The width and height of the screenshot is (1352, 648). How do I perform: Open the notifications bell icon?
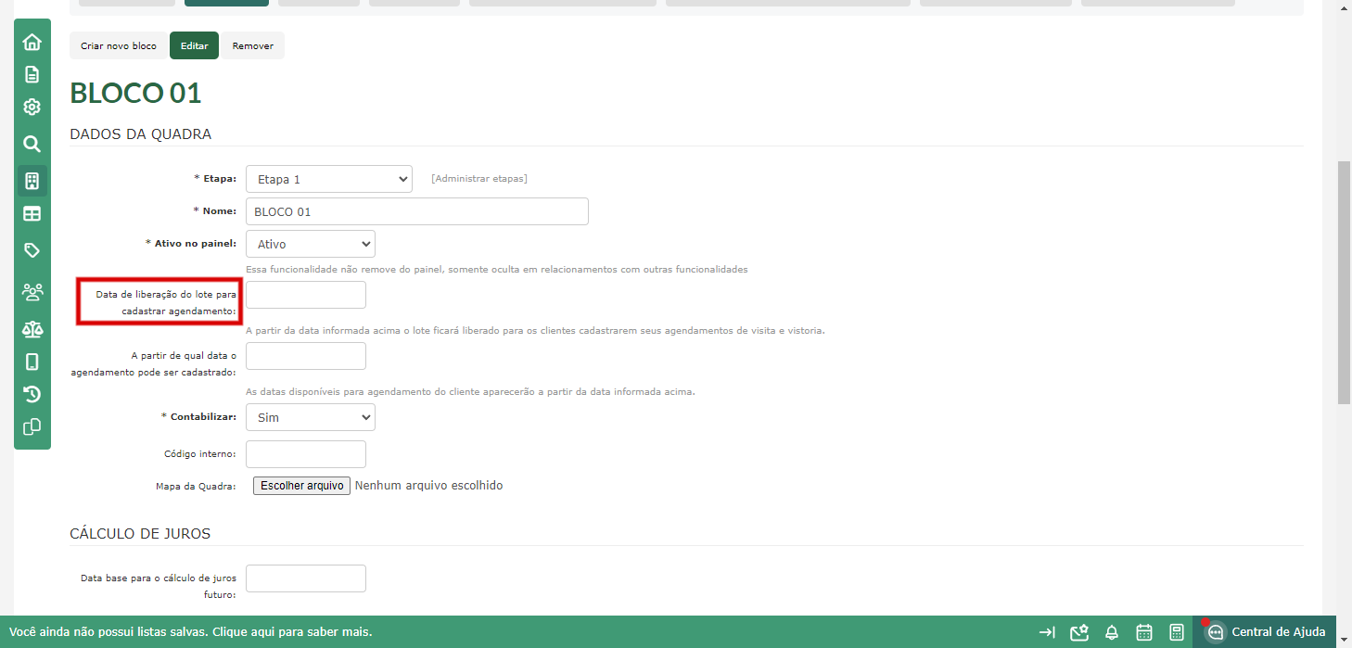click(x=1112, y=632)
